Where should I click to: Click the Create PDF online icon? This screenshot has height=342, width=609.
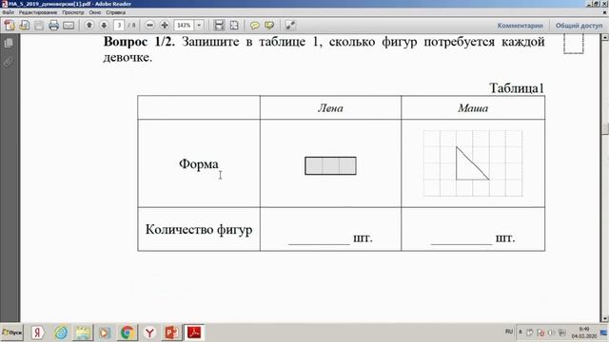pos(10,26)
